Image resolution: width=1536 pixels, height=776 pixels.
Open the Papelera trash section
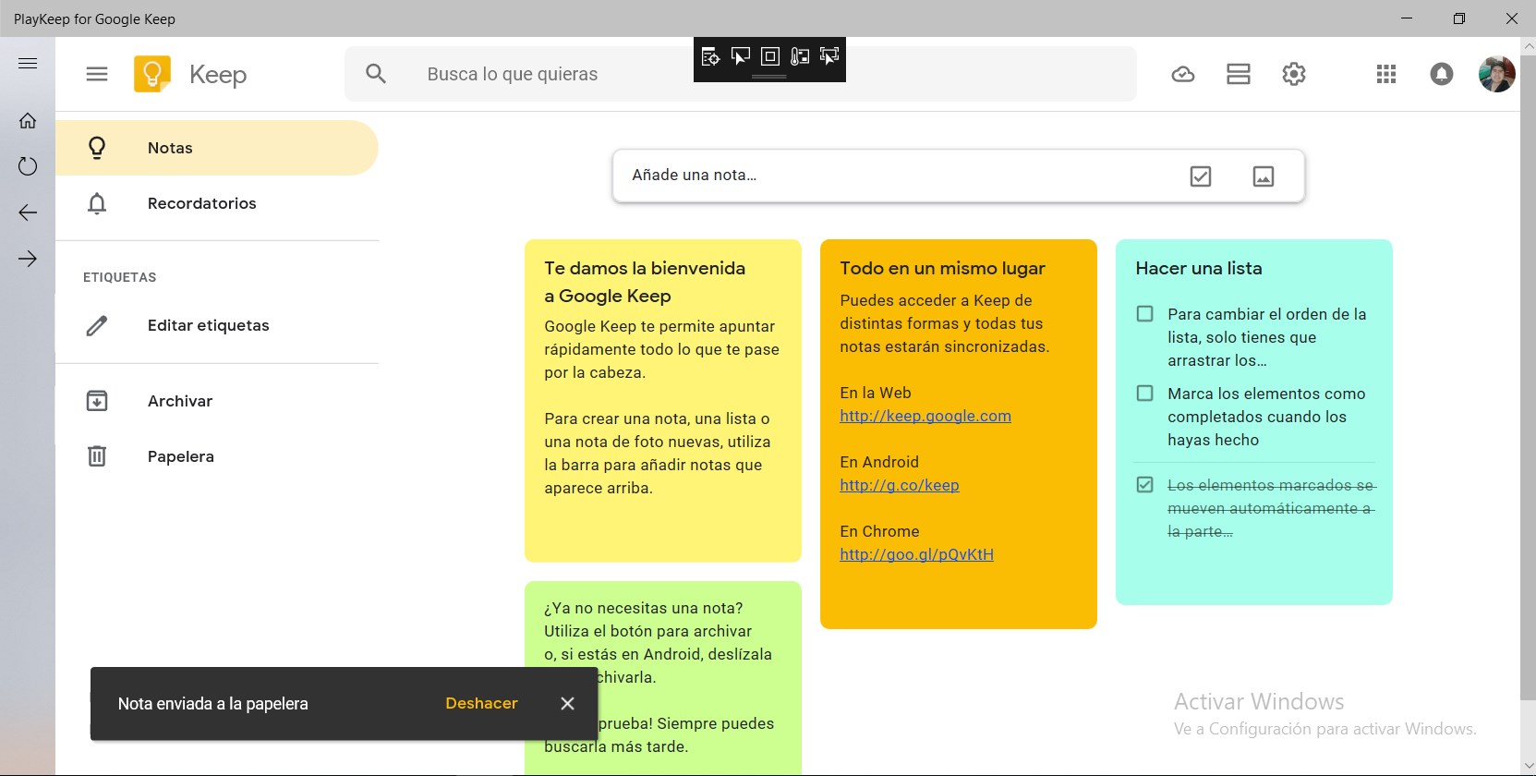tap(217, 456)
